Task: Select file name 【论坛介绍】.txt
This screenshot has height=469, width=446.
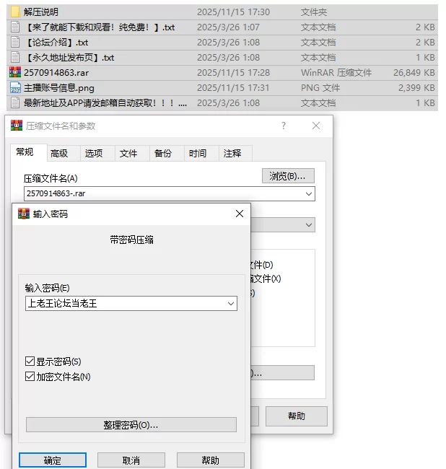Action: pyautogui.click(x=56, y=43)
